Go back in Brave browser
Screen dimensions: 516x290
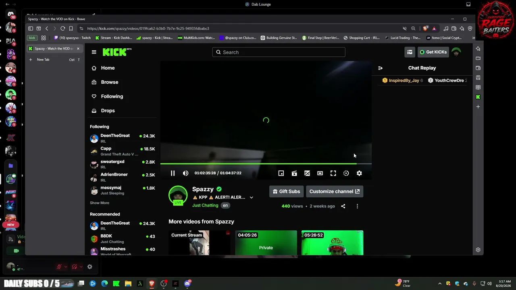click(x=47, y=29)
